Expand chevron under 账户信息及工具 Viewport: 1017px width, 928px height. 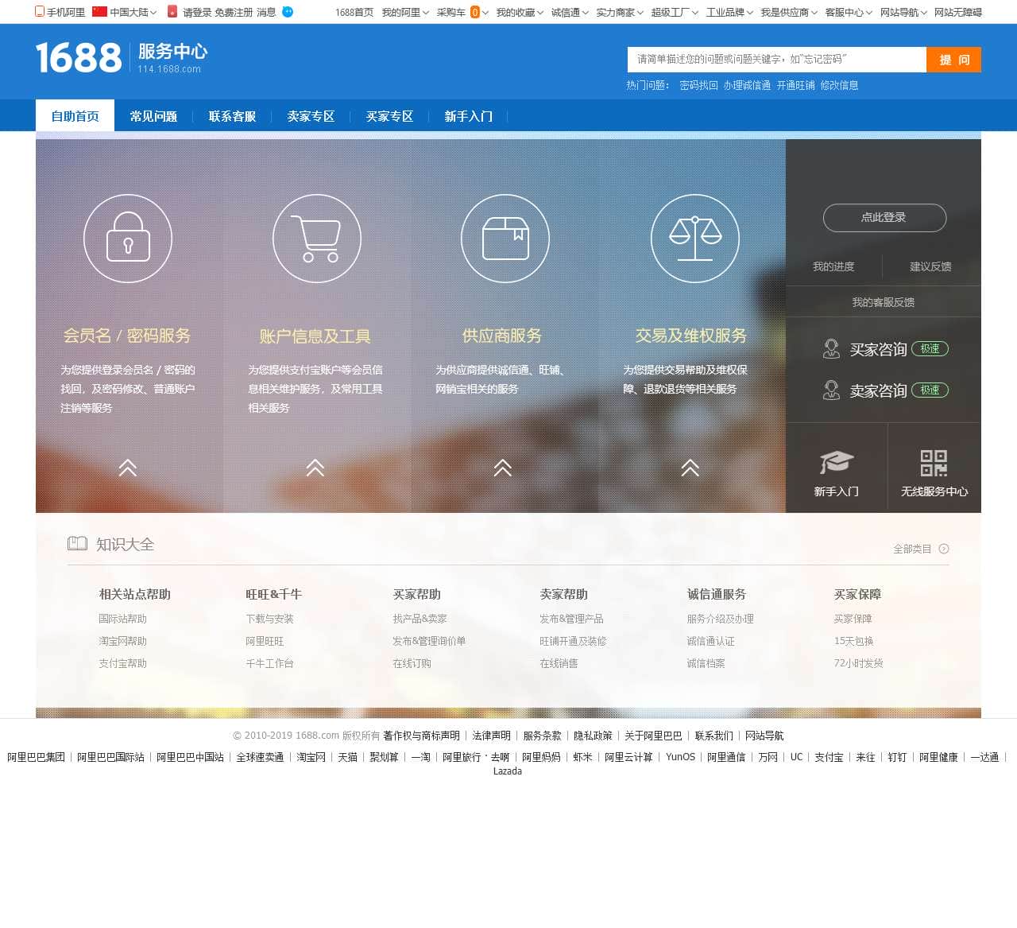click(315, 468)
